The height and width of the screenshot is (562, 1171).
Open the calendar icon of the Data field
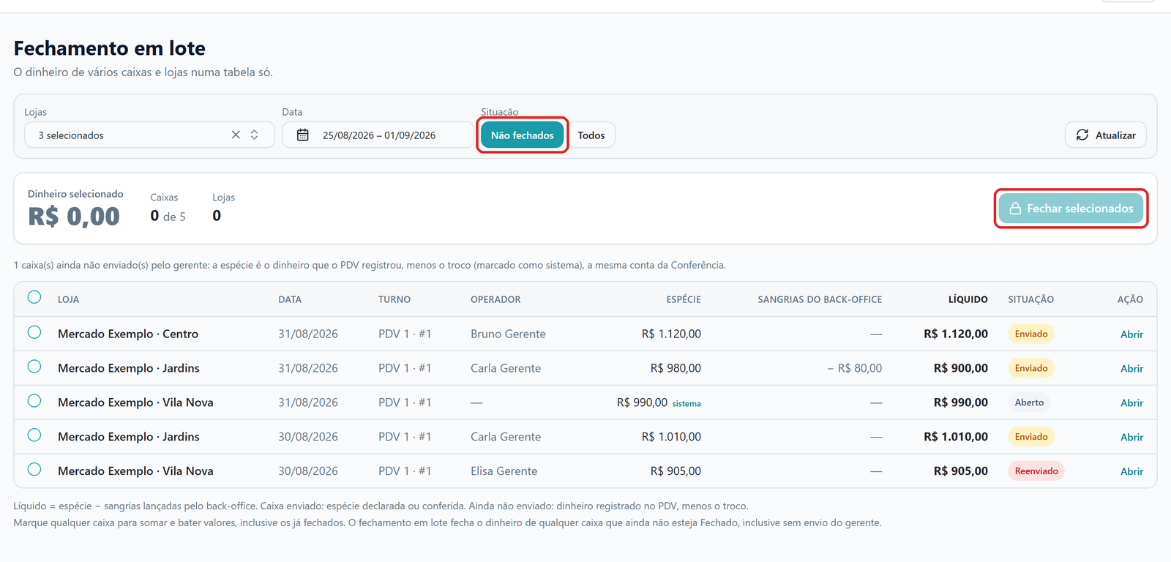tap(303, 135)
